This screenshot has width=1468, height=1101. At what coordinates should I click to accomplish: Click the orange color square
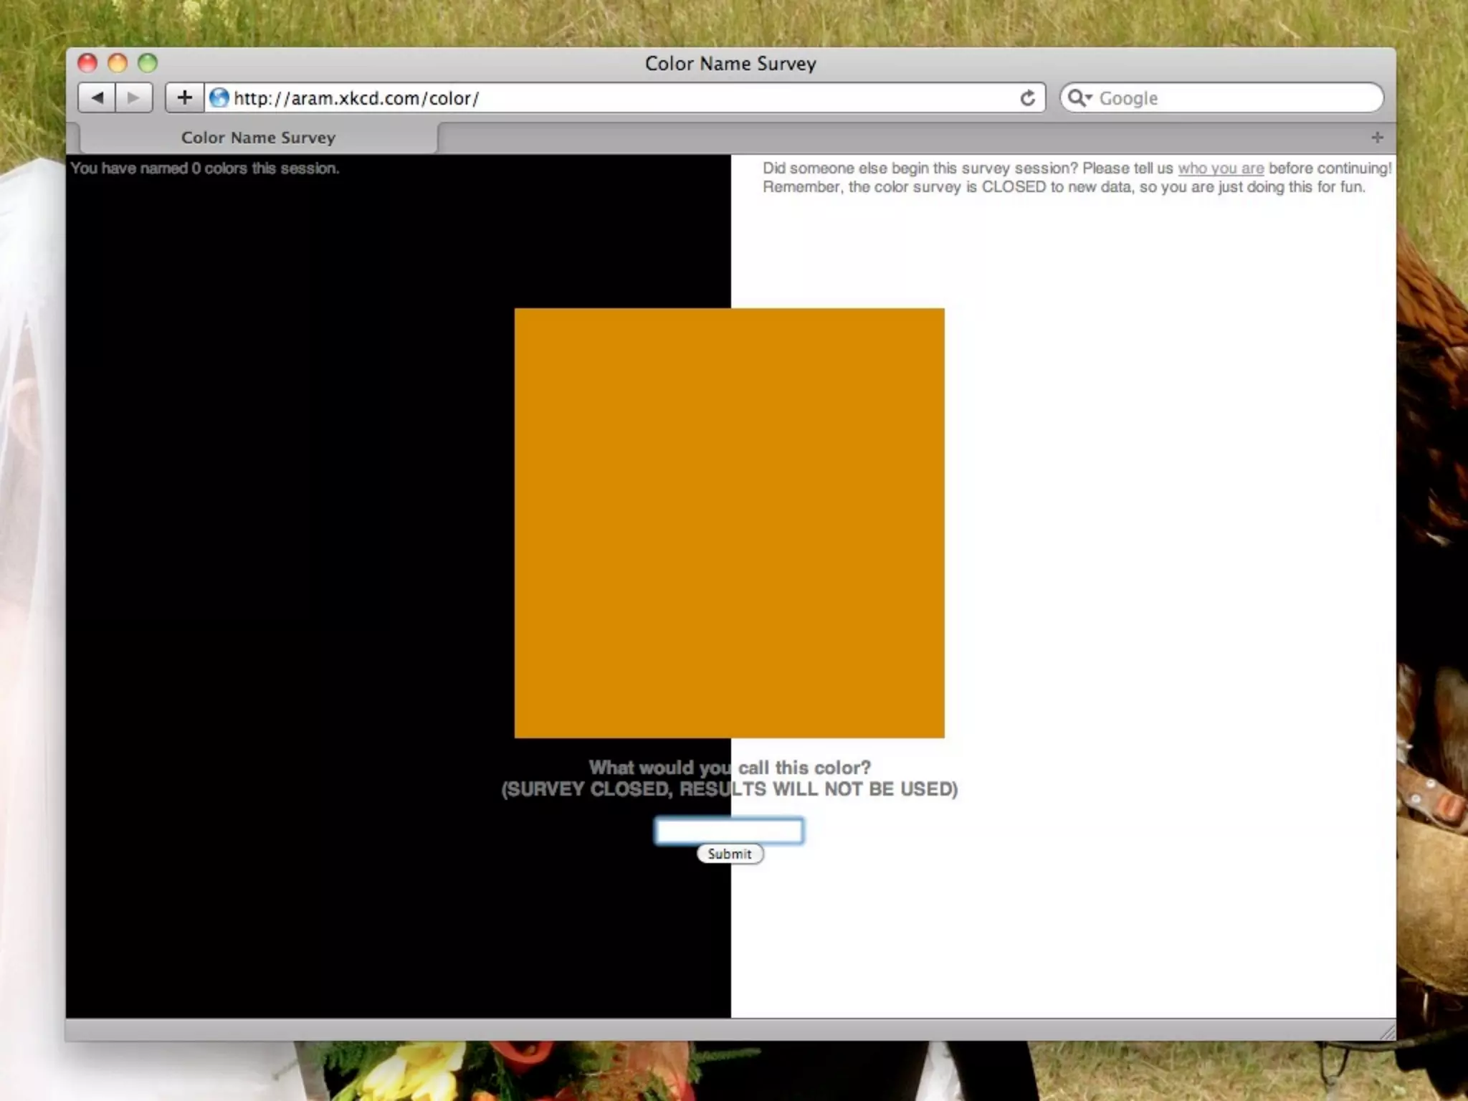coord(729,523)
